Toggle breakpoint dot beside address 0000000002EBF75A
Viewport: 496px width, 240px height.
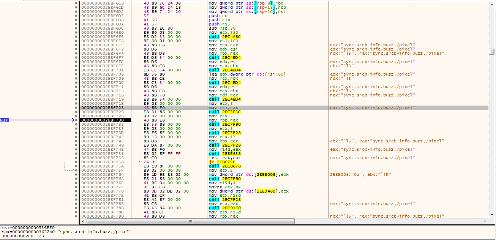(76, 166)
